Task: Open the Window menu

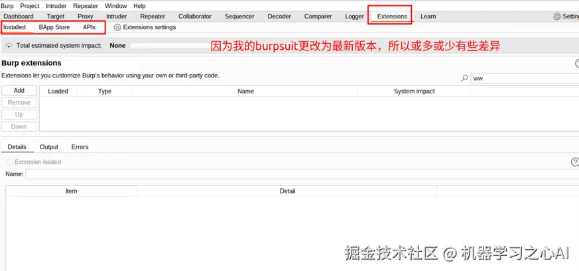Action: click(115, 6)
